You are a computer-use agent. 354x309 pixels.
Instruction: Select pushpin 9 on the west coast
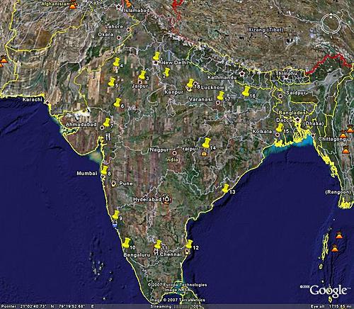pyautogui.click(x=115, y=215)
